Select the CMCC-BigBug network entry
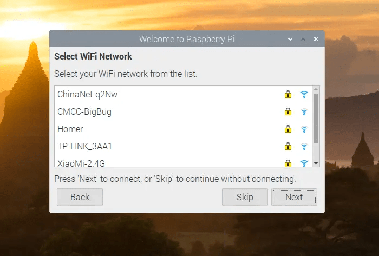379x256 pixels. pyautogui.click(x=84, y=111)
